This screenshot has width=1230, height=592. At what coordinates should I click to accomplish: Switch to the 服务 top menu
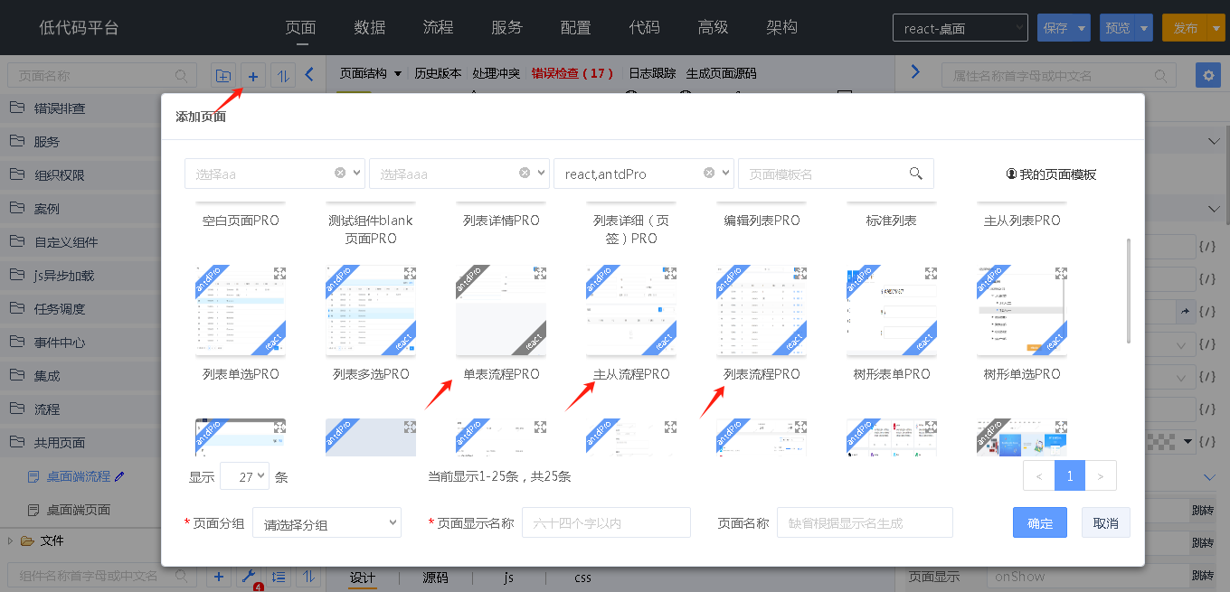[x=507, y=27]
